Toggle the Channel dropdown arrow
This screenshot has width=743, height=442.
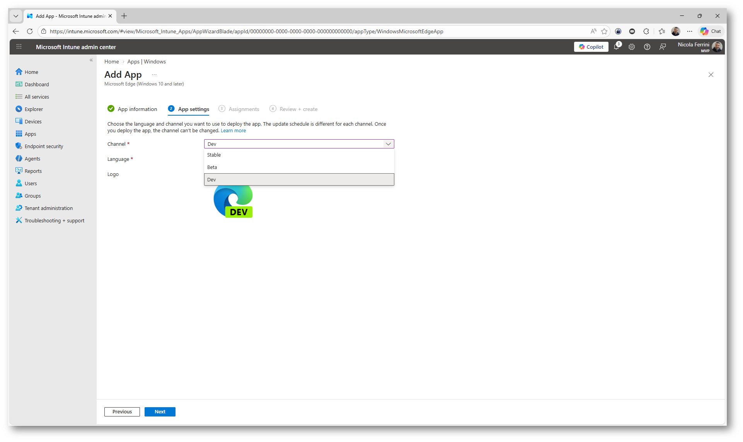[388, 144]
